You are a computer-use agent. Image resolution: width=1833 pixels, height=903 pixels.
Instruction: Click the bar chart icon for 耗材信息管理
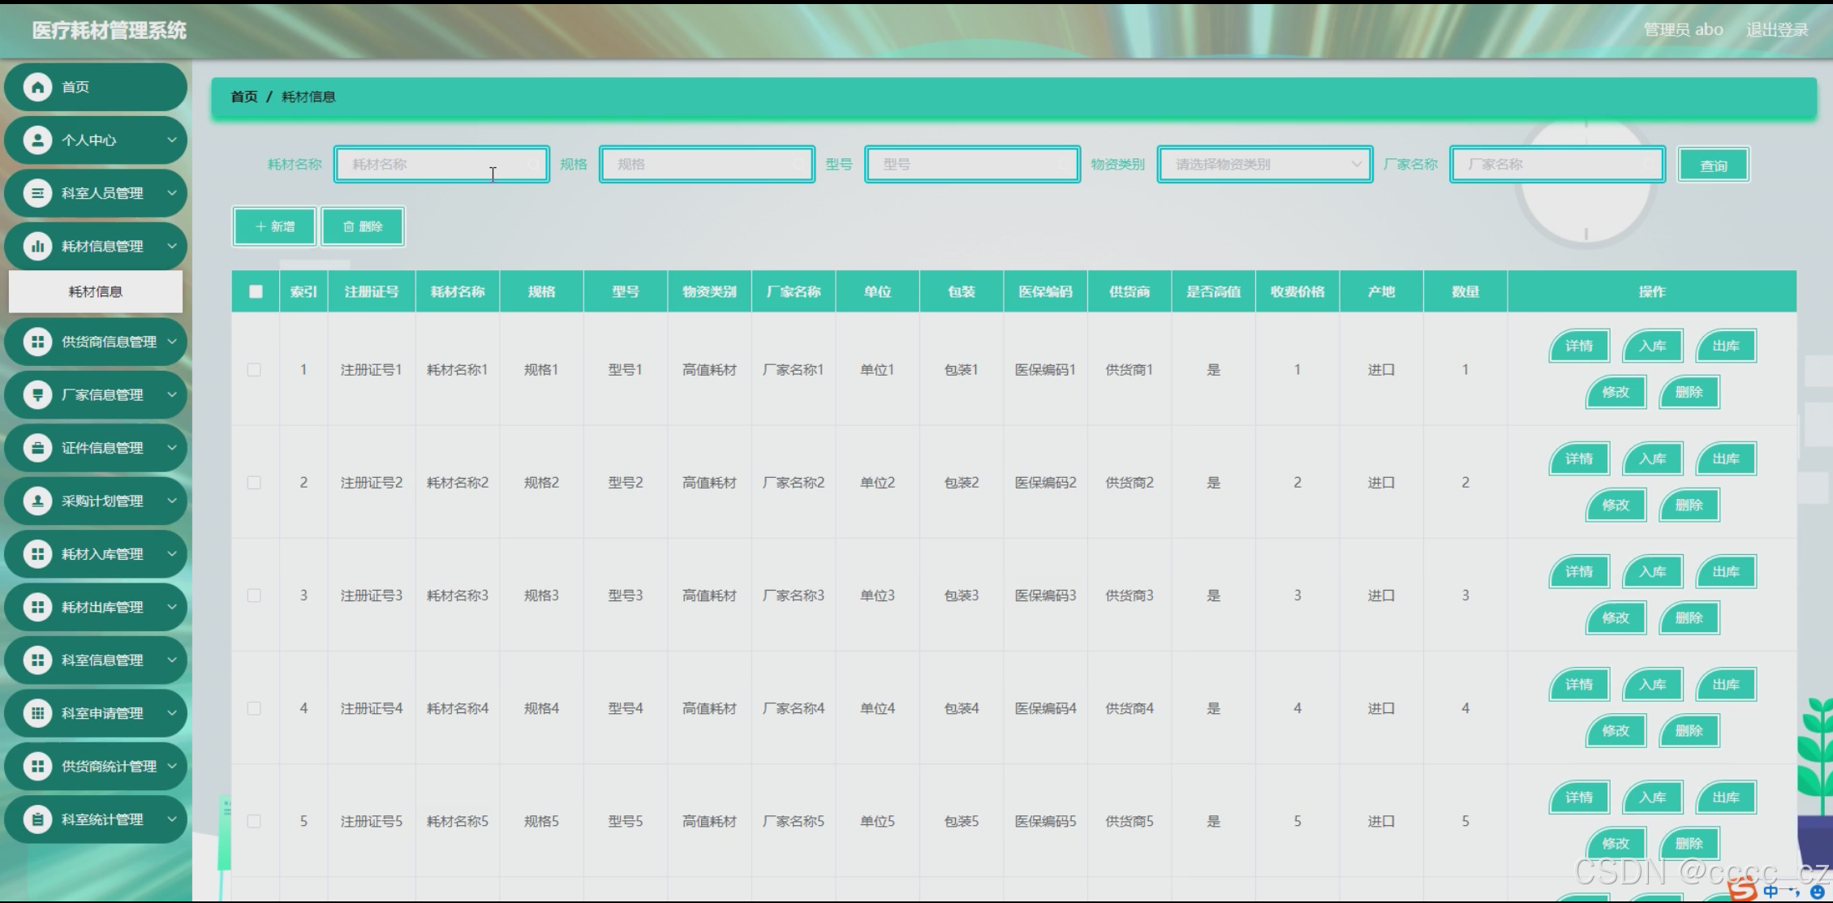coord(37,246)
